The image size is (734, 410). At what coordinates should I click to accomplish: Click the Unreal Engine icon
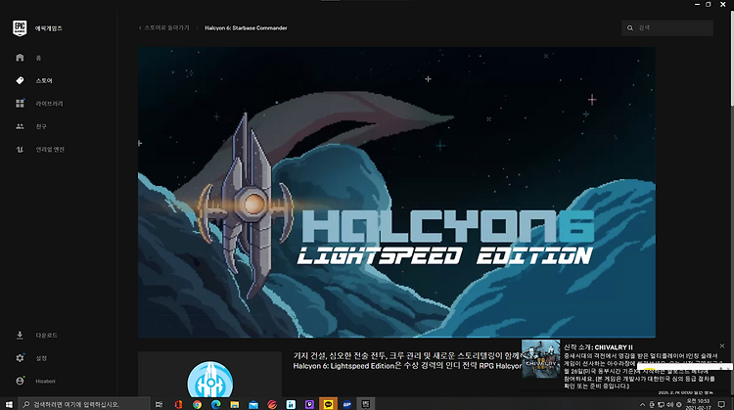click(x=20, y=150)
